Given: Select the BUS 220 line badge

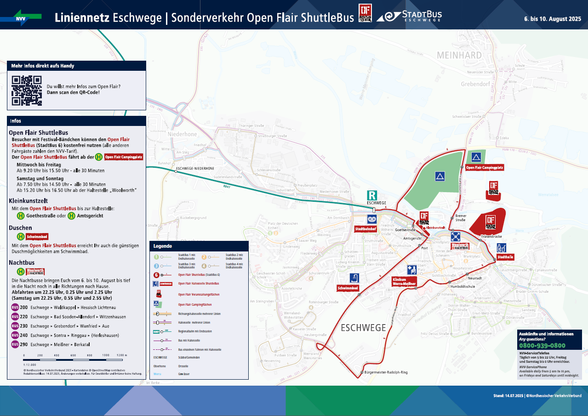Looking at the screenshot, I should (15, 317).
